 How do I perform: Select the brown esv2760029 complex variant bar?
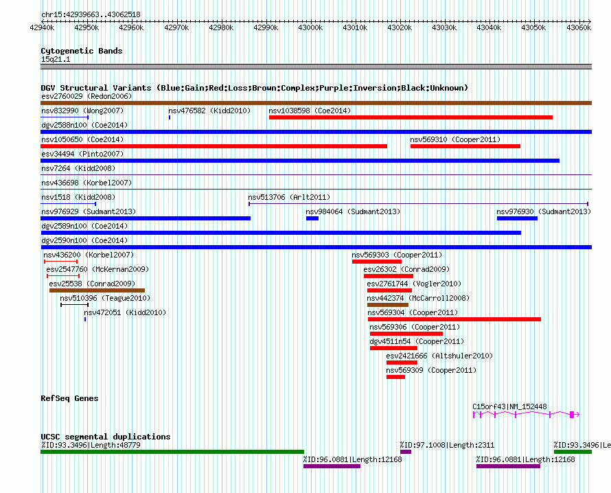click(316, 103)
